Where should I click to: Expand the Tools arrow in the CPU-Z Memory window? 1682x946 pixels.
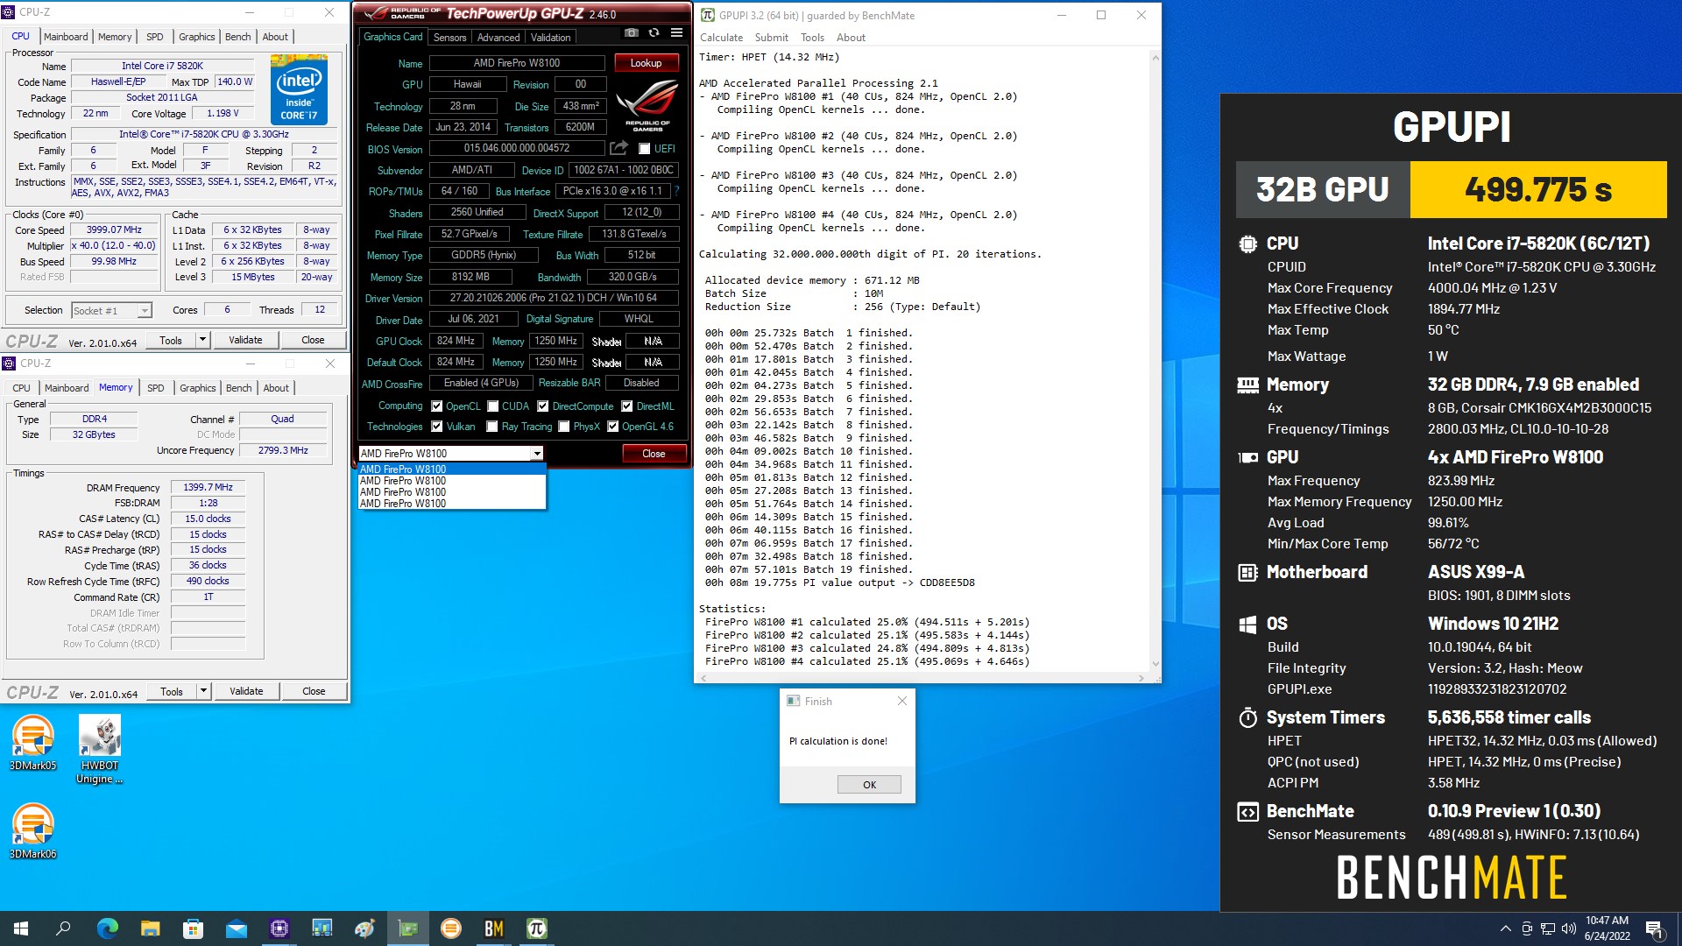click(203, 691)
